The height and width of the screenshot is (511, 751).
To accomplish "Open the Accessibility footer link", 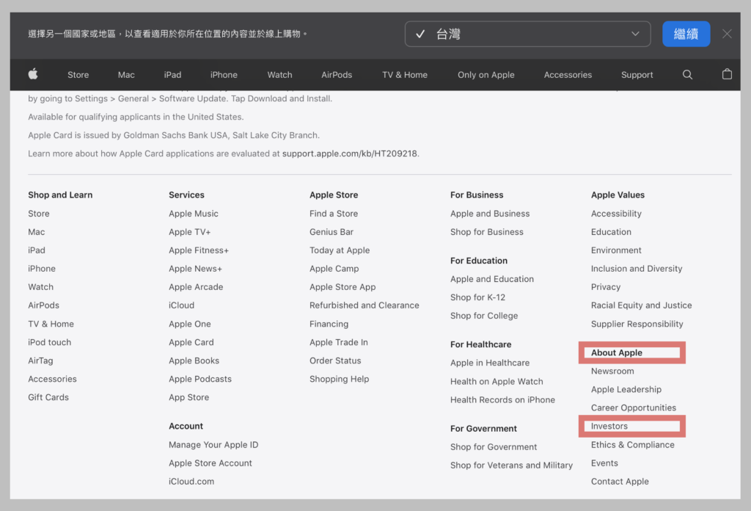I will tap(616, 214).
